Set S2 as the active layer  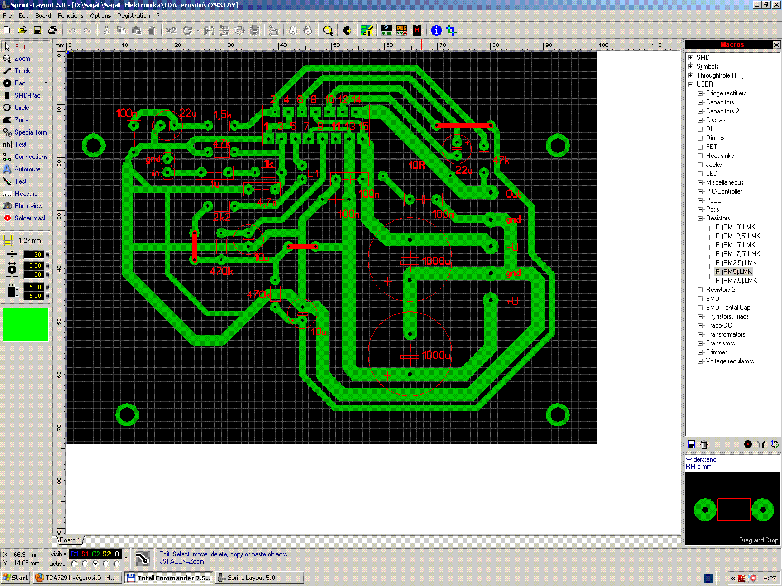tap(106, 564)
